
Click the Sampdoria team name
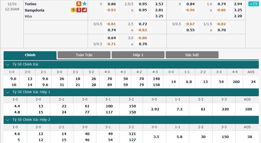34,10
